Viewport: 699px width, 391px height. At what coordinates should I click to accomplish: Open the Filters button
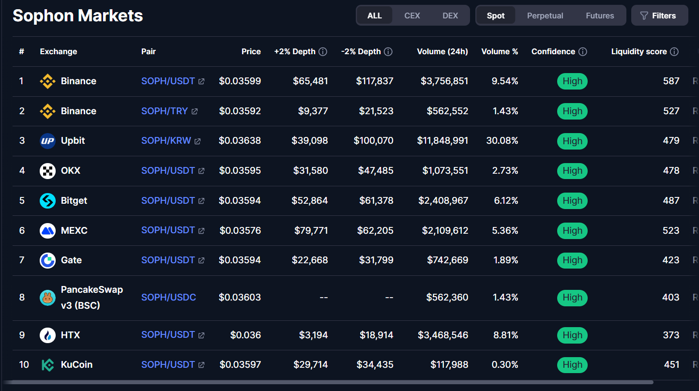(659, 15)
